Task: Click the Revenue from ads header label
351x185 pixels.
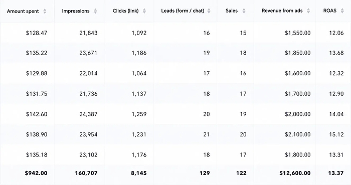Action: coord(282,11)
